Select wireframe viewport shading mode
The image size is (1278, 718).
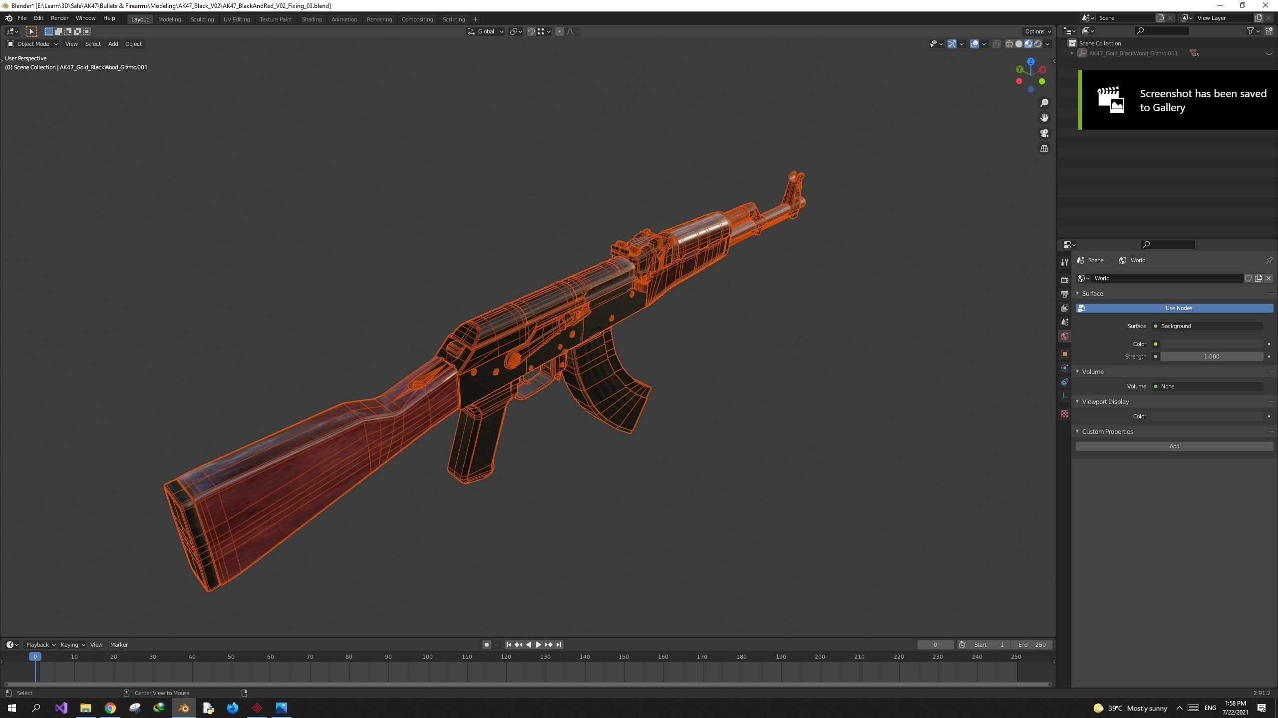point(1009,44)
